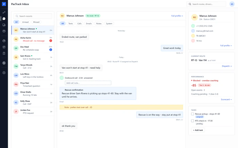Click Blocked - overdue coaching status text

click(x=205, y=80)
